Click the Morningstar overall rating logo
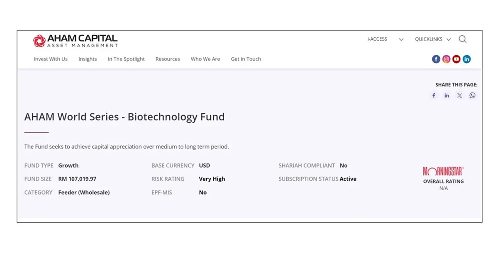 coord(443,171)
